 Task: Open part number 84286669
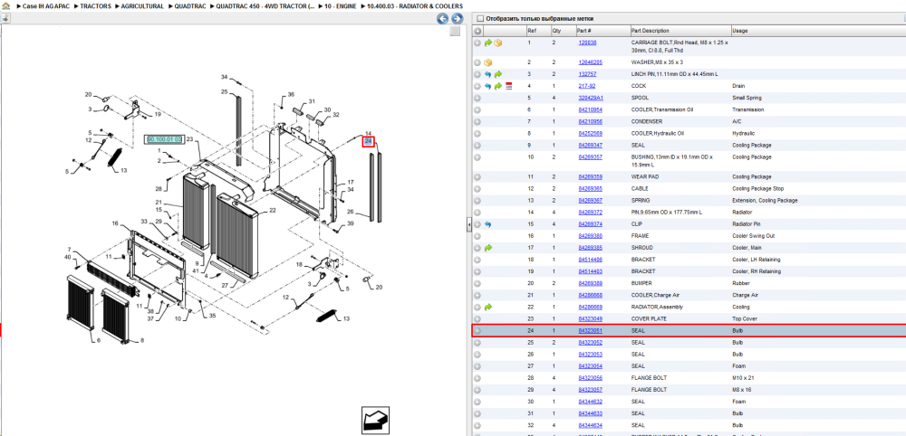click(x=591, y=307)
